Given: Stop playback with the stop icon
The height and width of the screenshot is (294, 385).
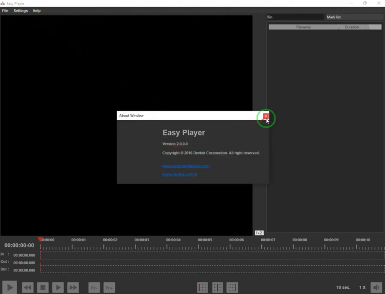Looking at the screenshot, I should [43, 287].
